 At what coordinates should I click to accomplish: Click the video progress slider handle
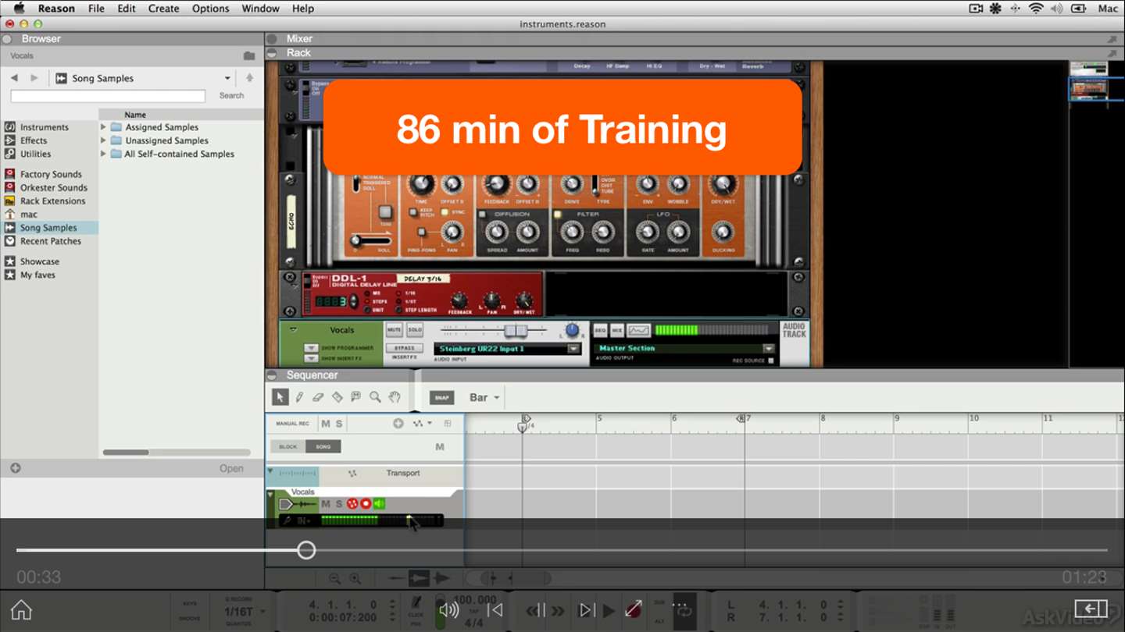[x=306, y=550]
